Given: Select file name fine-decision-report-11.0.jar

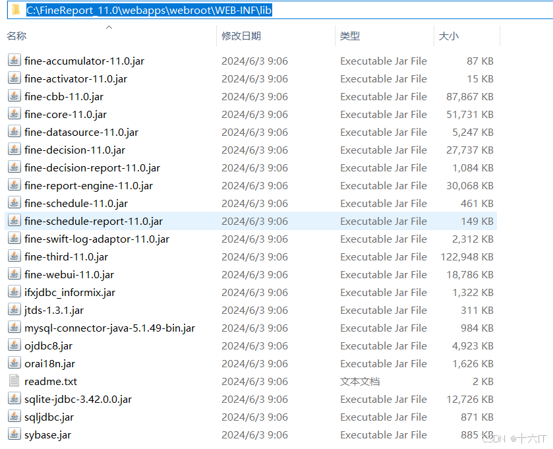Looking at the screenshot, I should tap(92, 168).
